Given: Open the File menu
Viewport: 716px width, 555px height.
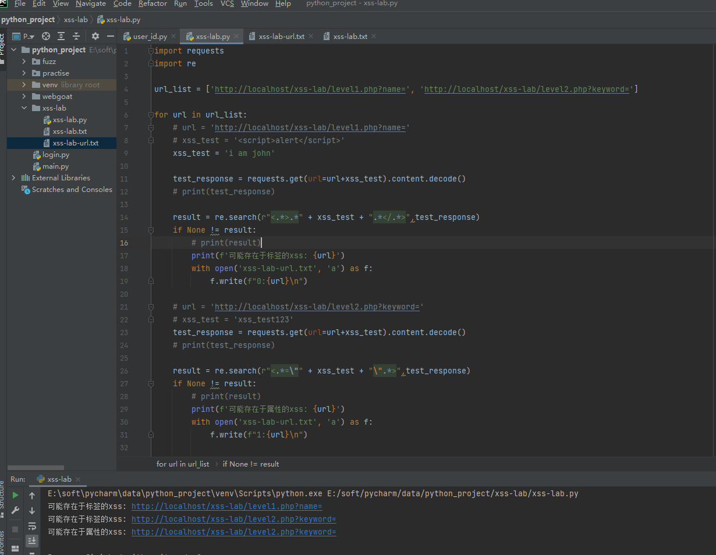Looking at the screenshot, I should coord(20,3).
